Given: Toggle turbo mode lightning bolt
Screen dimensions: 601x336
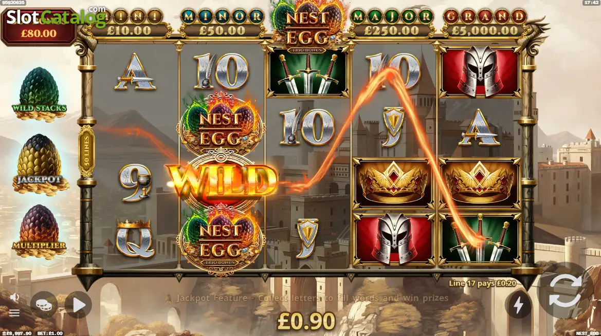Looking at the screenshot, I should (518, 305).
